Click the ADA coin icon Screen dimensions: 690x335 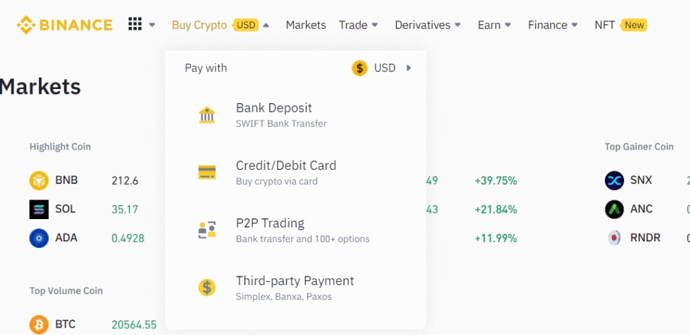pyautogui.click(x=39, y=238)
